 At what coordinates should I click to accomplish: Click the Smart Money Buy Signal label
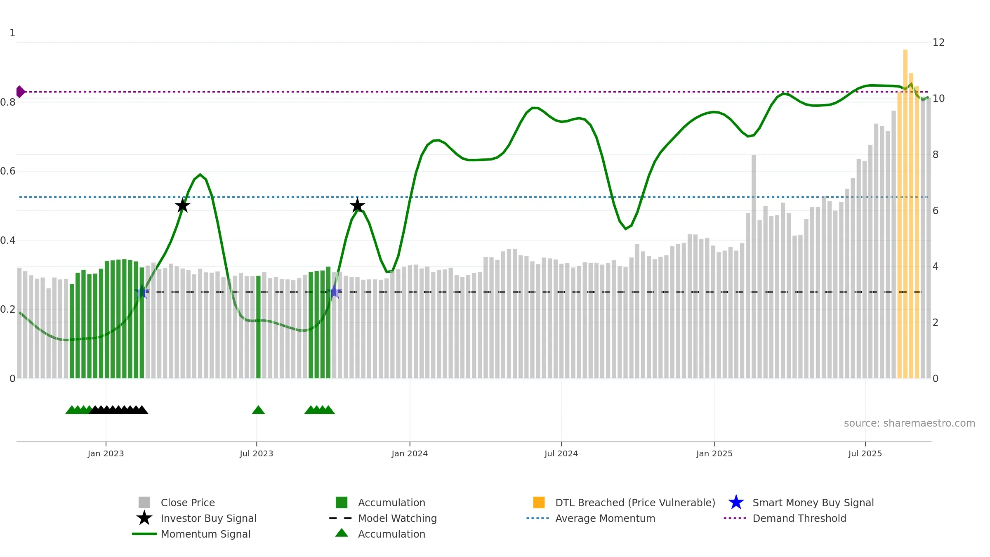click(813, 503)
